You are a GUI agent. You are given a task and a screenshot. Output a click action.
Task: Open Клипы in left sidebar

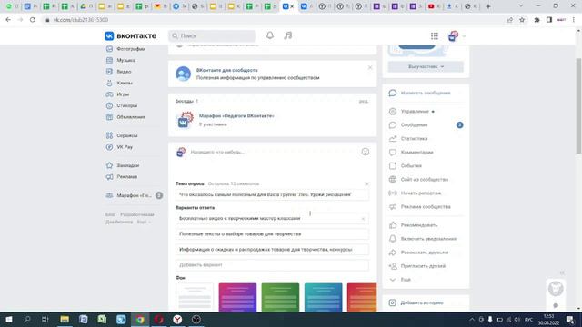click(x=125, y=83)
